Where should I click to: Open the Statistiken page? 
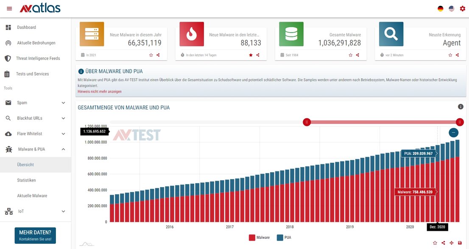(26, 180)
